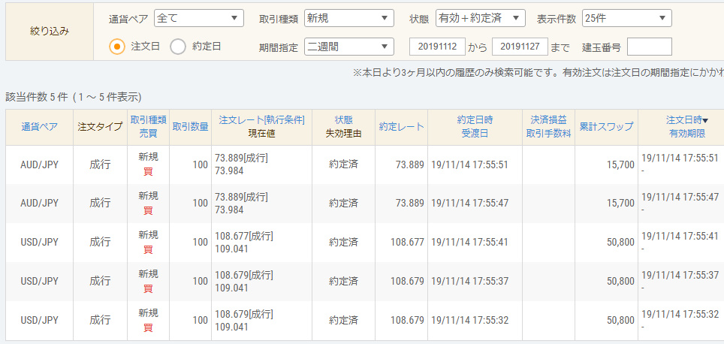Click AUD/JPY in the 17:55:47 order row
This screenshot has height=344, width=724.
[x=39, y=203]
